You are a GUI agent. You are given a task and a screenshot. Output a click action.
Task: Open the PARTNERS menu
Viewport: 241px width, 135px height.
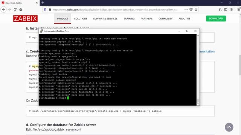tap(146, 19)
